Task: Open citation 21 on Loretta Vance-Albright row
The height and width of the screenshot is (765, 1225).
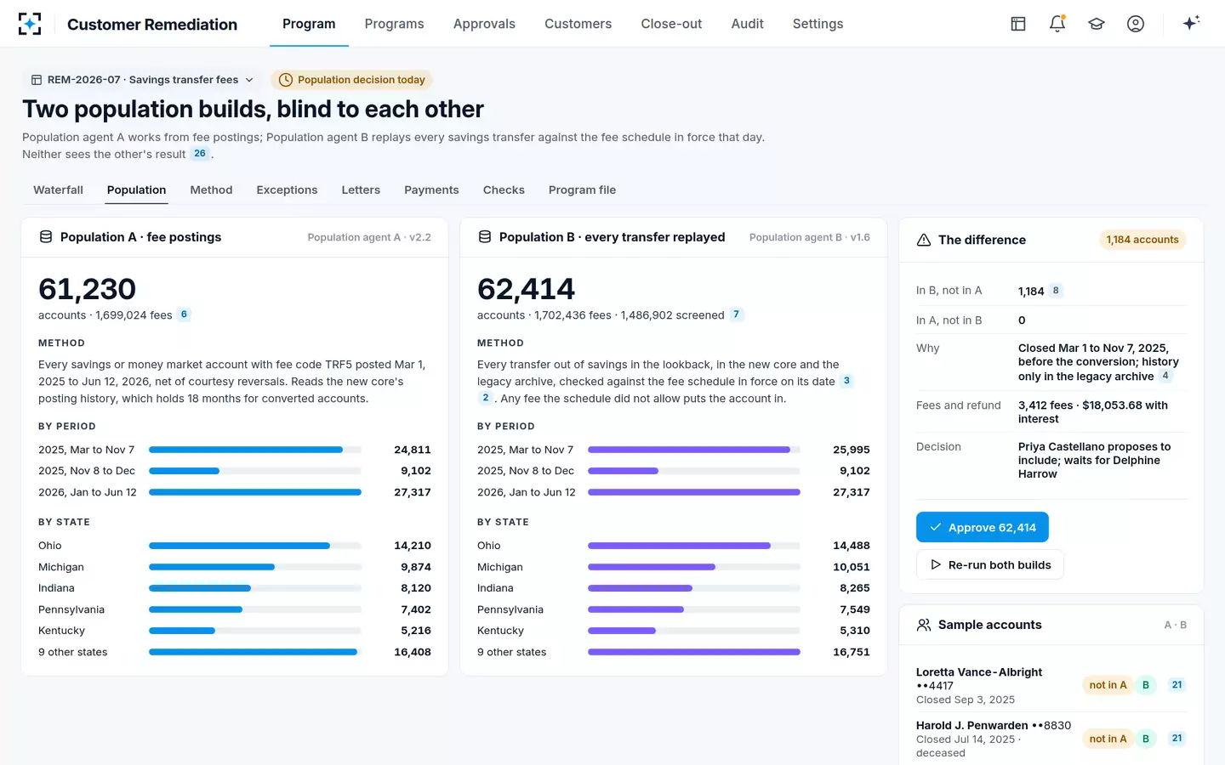Action: (1177, 685)
